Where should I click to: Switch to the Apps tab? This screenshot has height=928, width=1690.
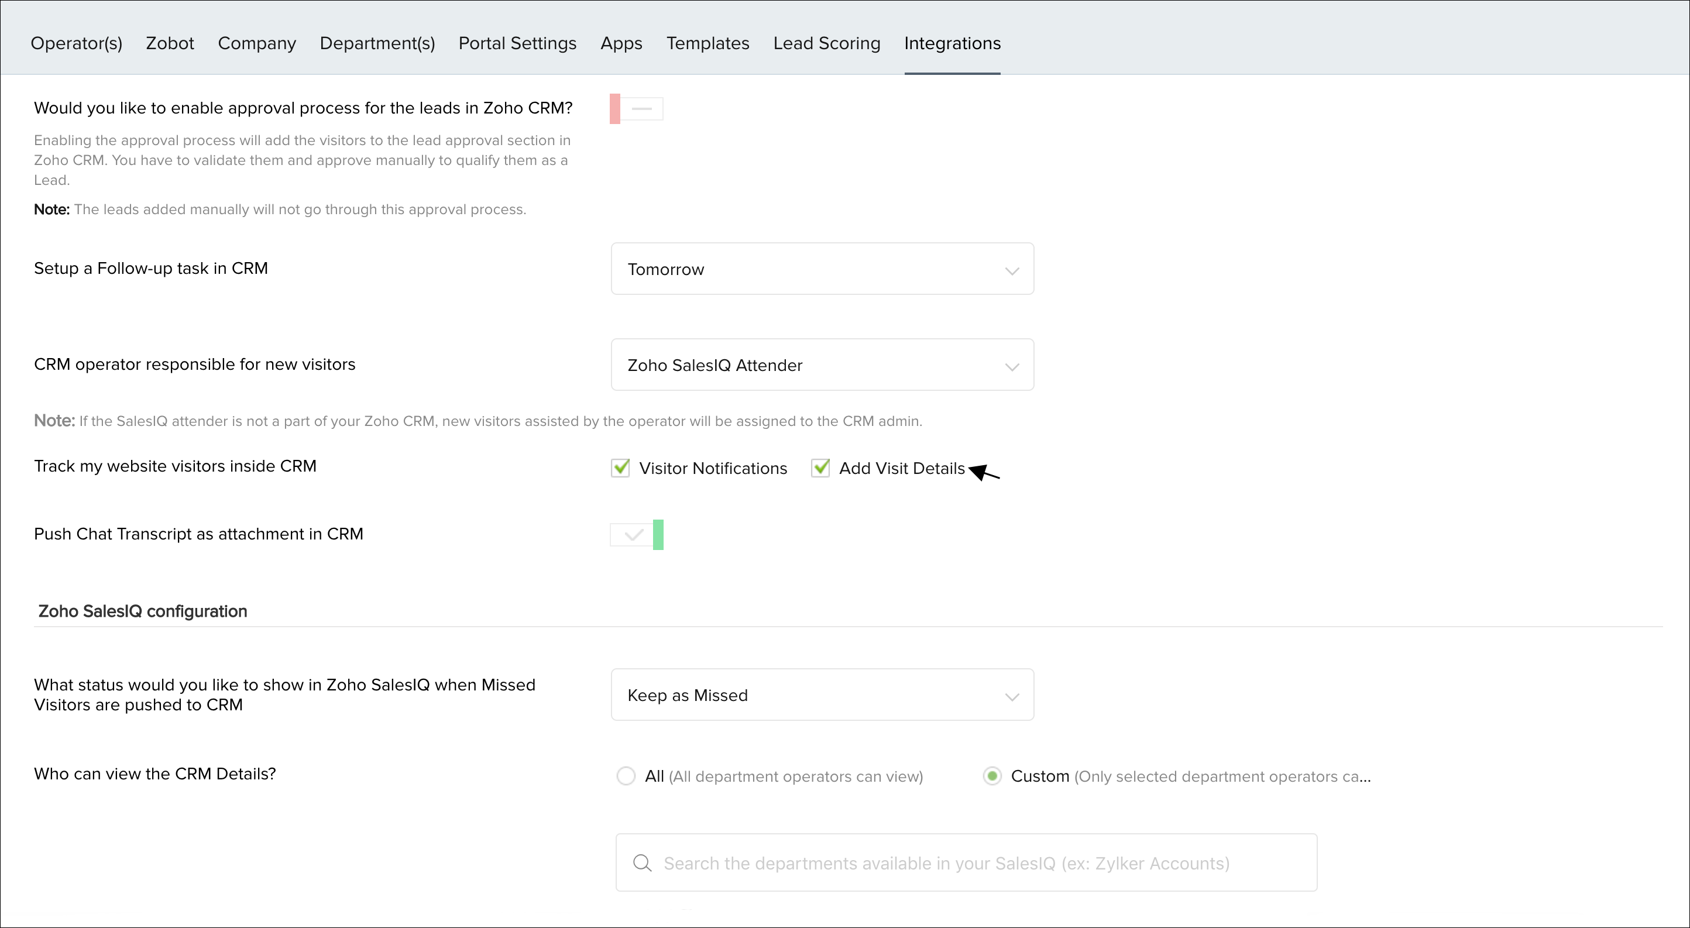621,43
